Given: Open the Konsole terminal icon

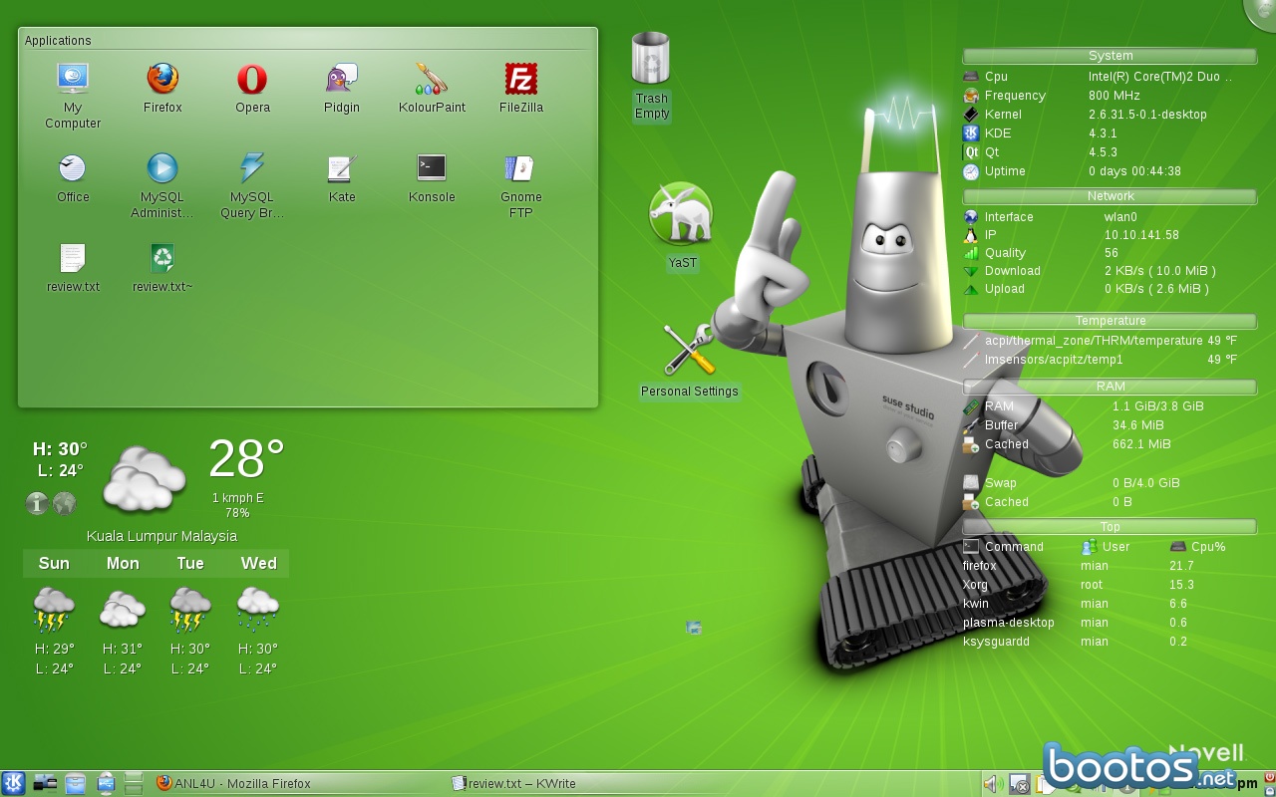Looking at the screenshot, I should pyautogui.click(x=432, y=168).
